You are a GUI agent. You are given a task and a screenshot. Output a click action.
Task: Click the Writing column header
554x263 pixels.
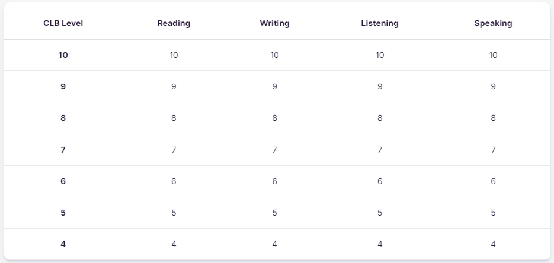click(274, 23)
